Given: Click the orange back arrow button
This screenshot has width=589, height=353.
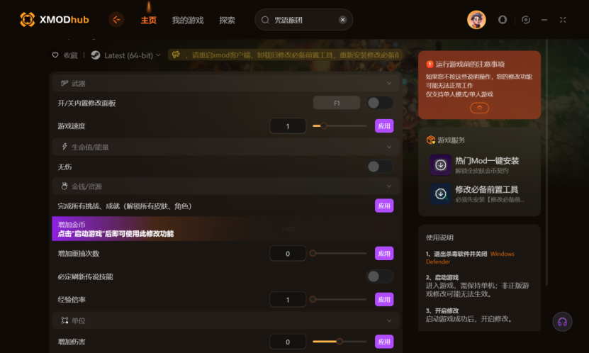Looking at the screenshot, I should [x=116, y=20].
